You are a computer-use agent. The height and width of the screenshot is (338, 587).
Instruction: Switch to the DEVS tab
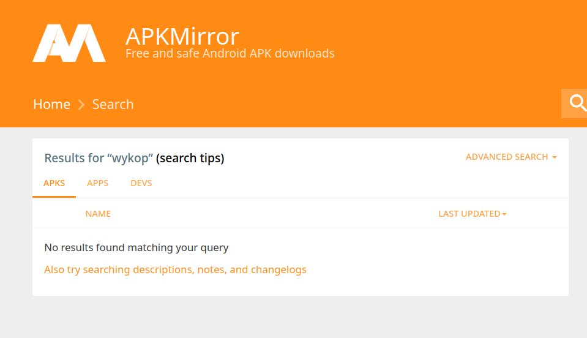click(141, 183)
